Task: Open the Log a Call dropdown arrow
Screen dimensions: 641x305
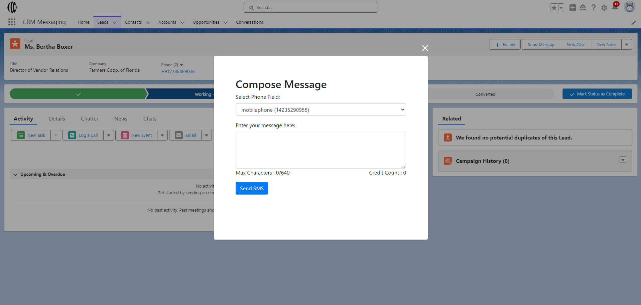Action: pyautogui.click(x=109, y=135)
